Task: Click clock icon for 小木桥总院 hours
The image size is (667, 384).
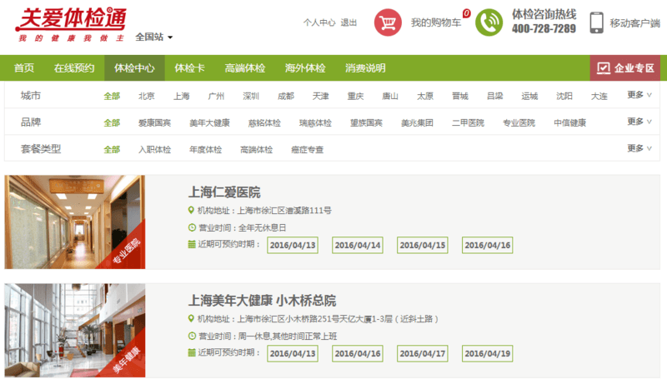Action: (192, 336)
